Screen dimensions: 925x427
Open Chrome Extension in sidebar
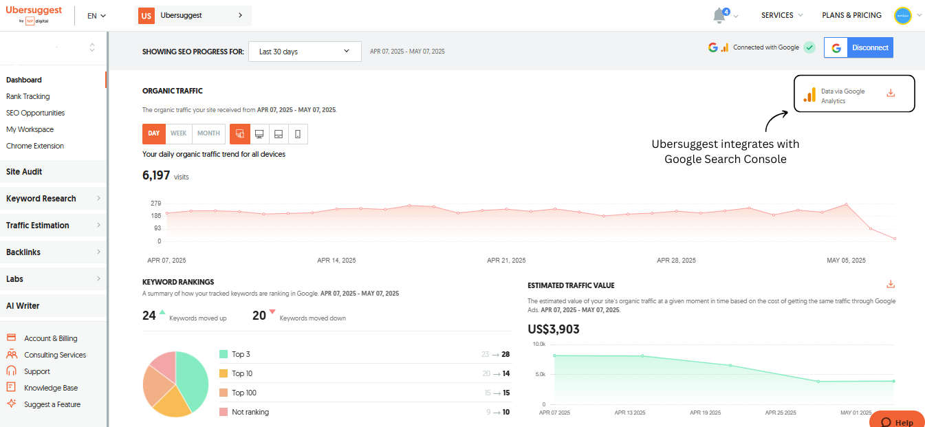pos(35,146)
